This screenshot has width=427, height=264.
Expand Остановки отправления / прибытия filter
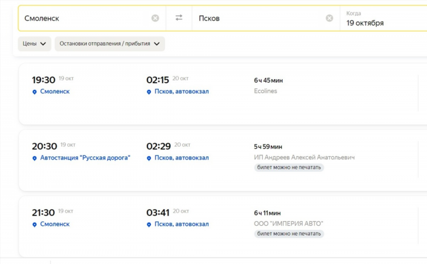point(110,44)
